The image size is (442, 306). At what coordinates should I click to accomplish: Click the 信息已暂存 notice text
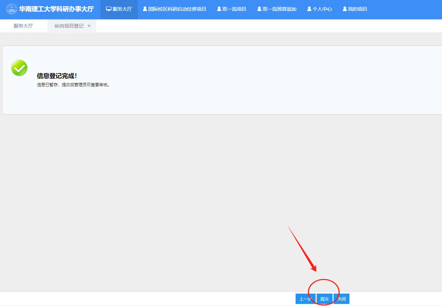(73, 85)
